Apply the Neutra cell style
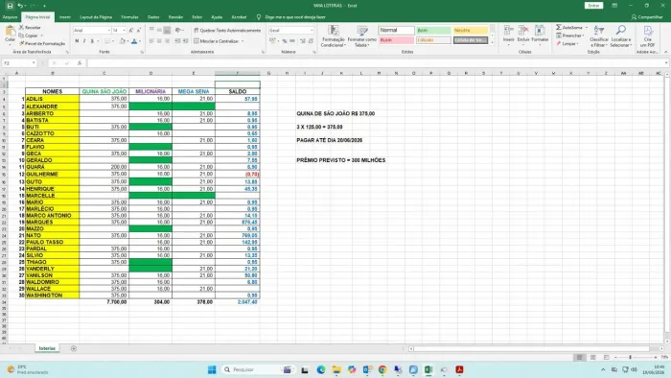This screenshot has width=671, height=378. tap(471, 31)
